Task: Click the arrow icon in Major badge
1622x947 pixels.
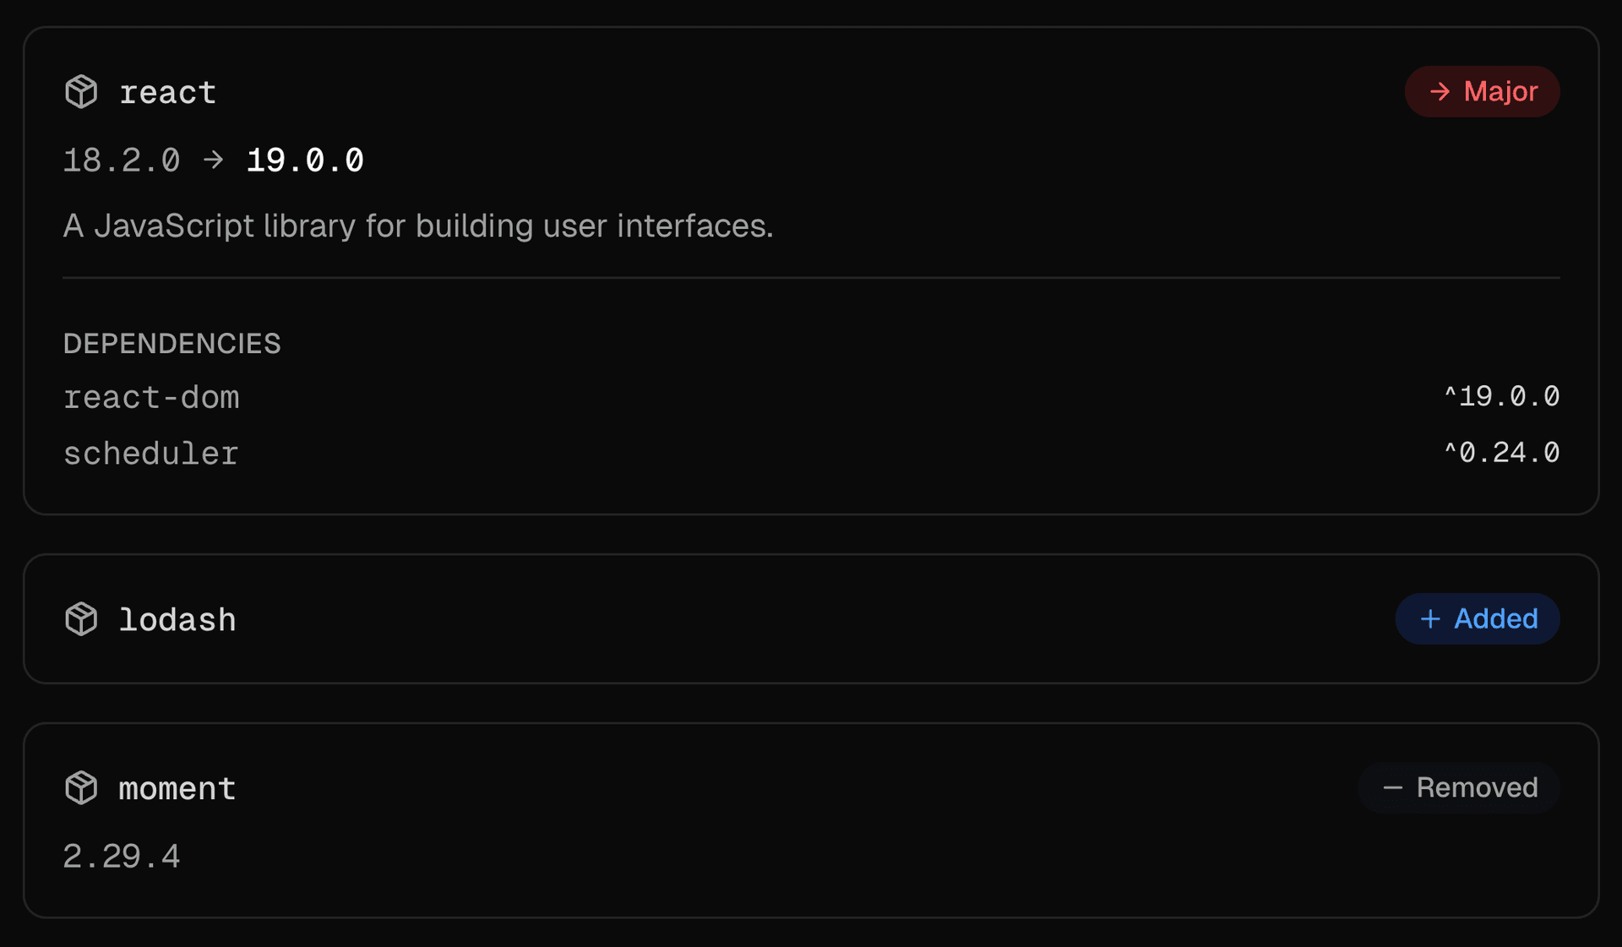Action: (1440, 91)
